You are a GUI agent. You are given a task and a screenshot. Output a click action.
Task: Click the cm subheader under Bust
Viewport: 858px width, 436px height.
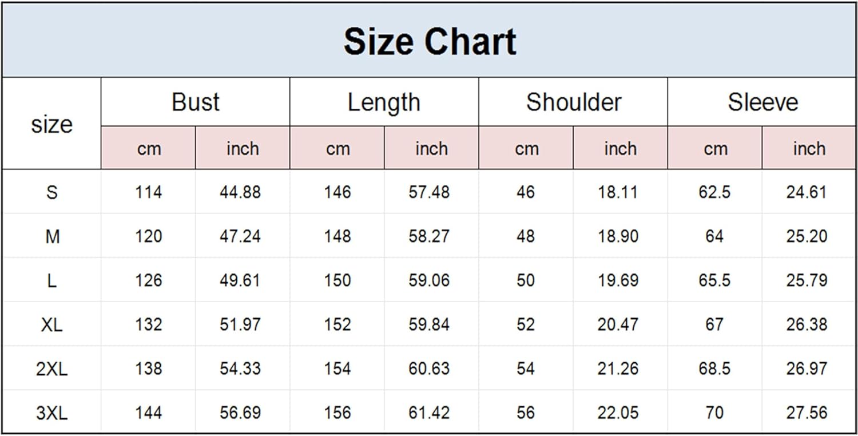pyautogui.click(x=149, y=149)
